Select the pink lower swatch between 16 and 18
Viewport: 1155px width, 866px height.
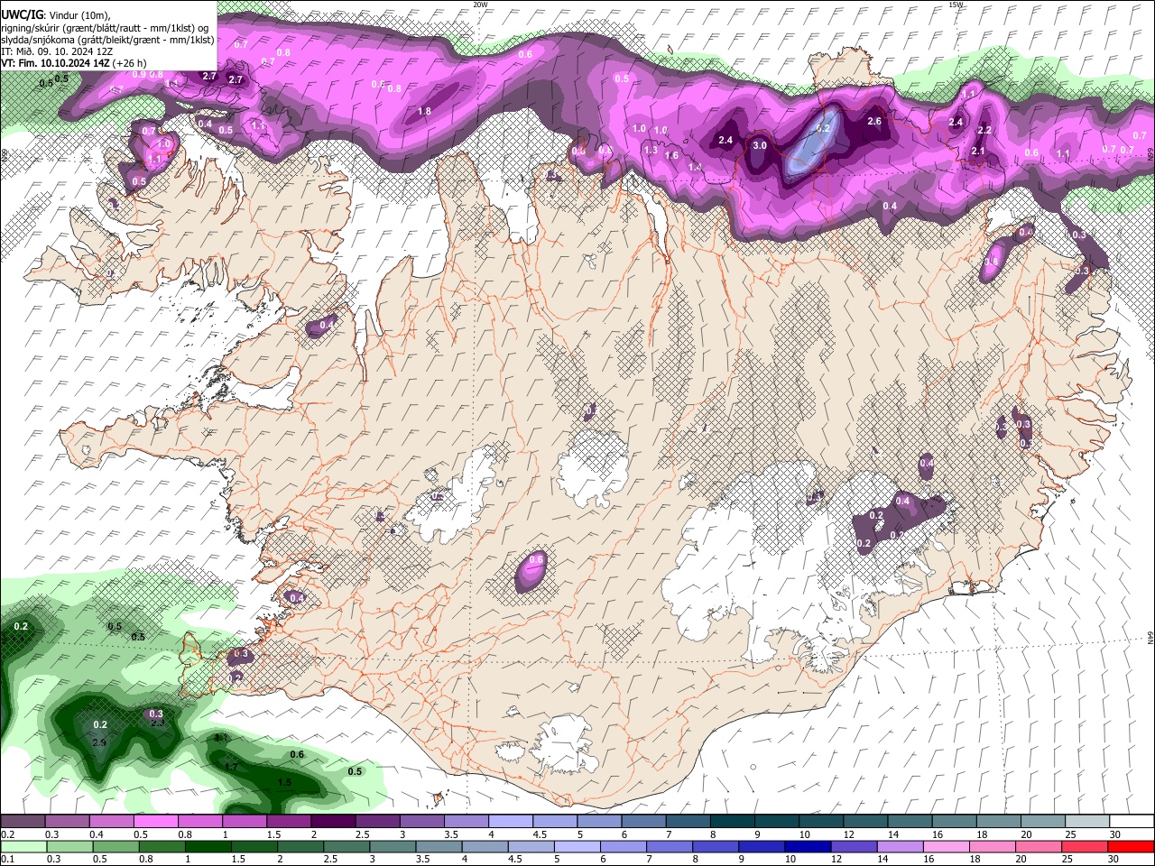pyautogui.click(x=947, y=846)
